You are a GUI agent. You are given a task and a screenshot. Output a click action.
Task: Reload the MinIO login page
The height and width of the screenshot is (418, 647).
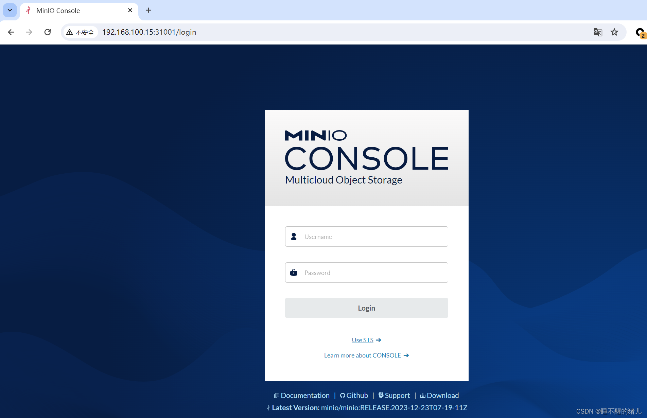[48, 32]
